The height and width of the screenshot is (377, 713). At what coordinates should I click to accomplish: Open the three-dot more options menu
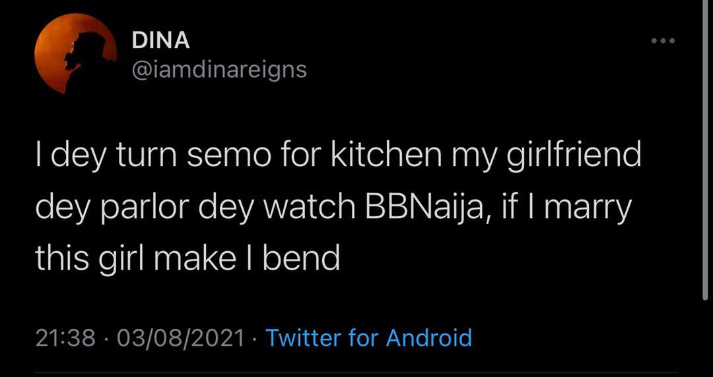pyautogui.click(x=662, y=41)
